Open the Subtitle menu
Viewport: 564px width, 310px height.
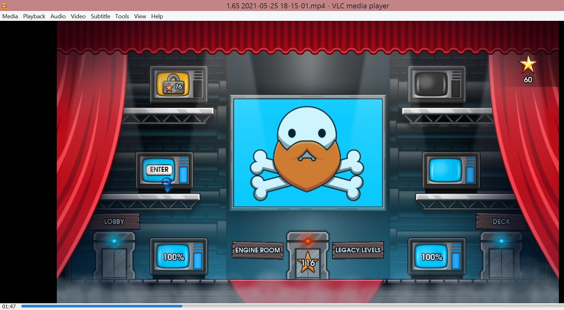[100, 16]
